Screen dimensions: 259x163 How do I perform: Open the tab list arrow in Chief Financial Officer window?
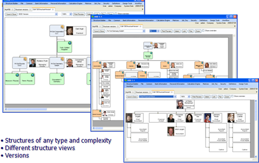256,92
